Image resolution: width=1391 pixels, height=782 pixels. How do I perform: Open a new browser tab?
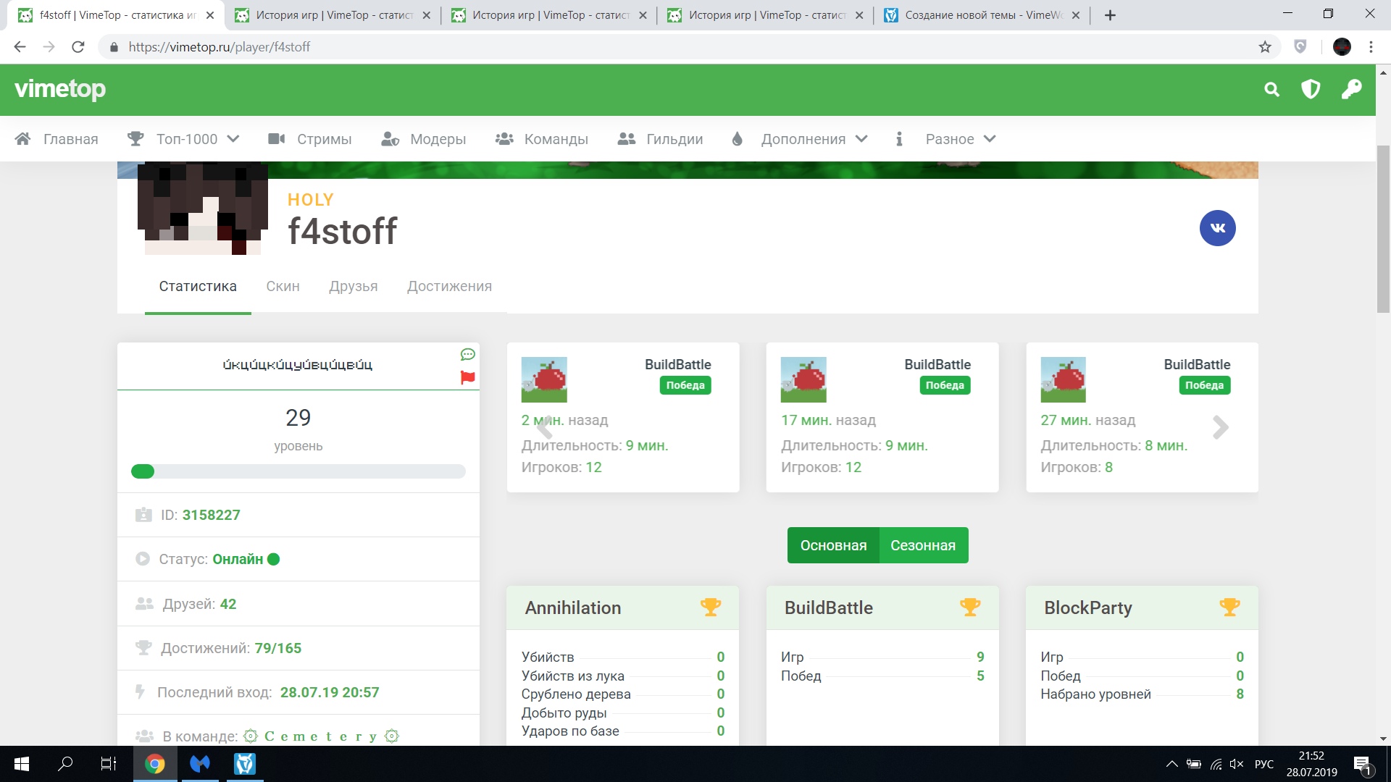pyautogui.click(x=1110, y=15)
